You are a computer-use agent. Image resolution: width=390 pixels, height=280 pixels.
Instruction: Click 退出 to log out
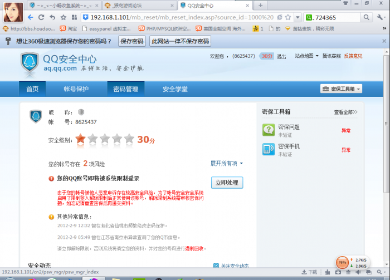pyautogui.click(x=281, y=57)
